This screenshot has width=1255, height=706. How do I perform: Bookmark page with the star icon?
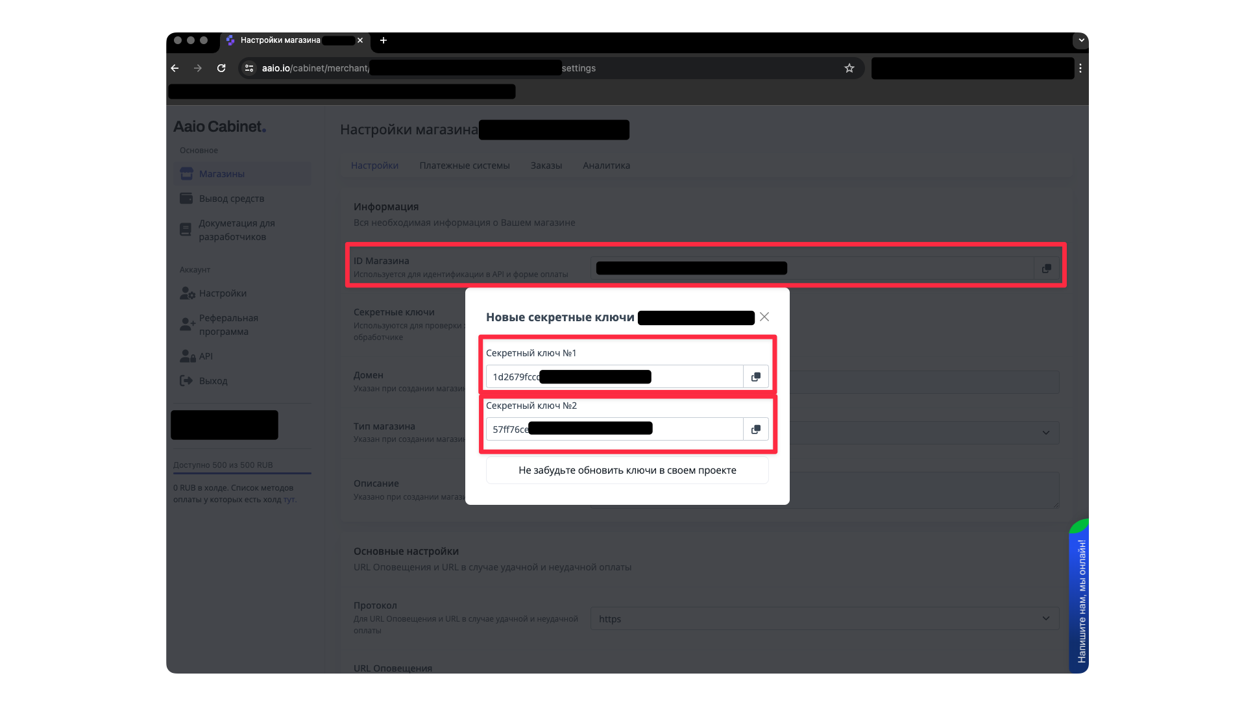pyautogui.click(x=849, y=68)
